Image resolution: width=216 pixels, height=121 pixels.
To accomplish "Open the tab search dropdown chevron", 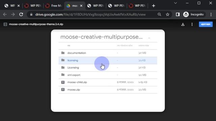I will pyautogui.click(x=175, y=3).
